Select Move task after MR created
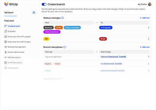 pos(17,37)
